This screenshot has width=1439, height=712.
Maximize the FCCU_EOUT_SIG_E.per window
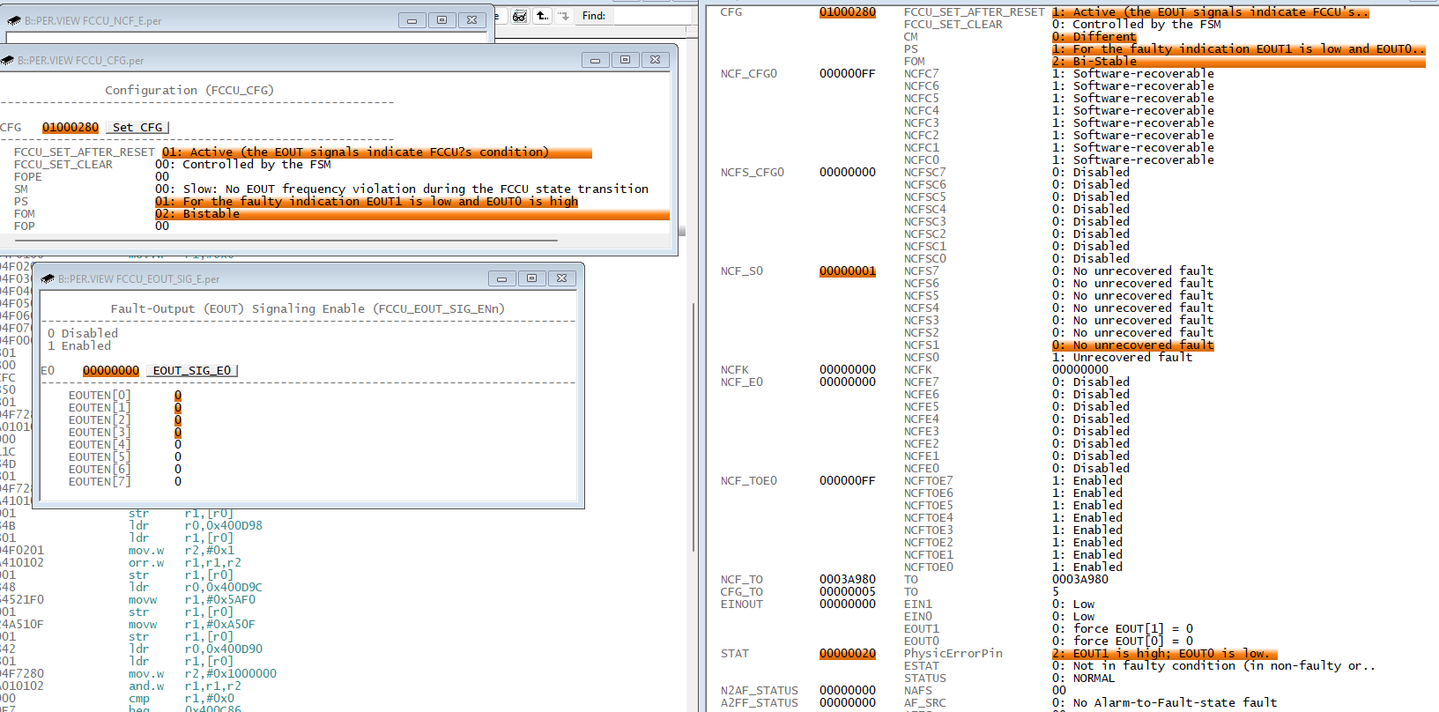coord(531,278)
